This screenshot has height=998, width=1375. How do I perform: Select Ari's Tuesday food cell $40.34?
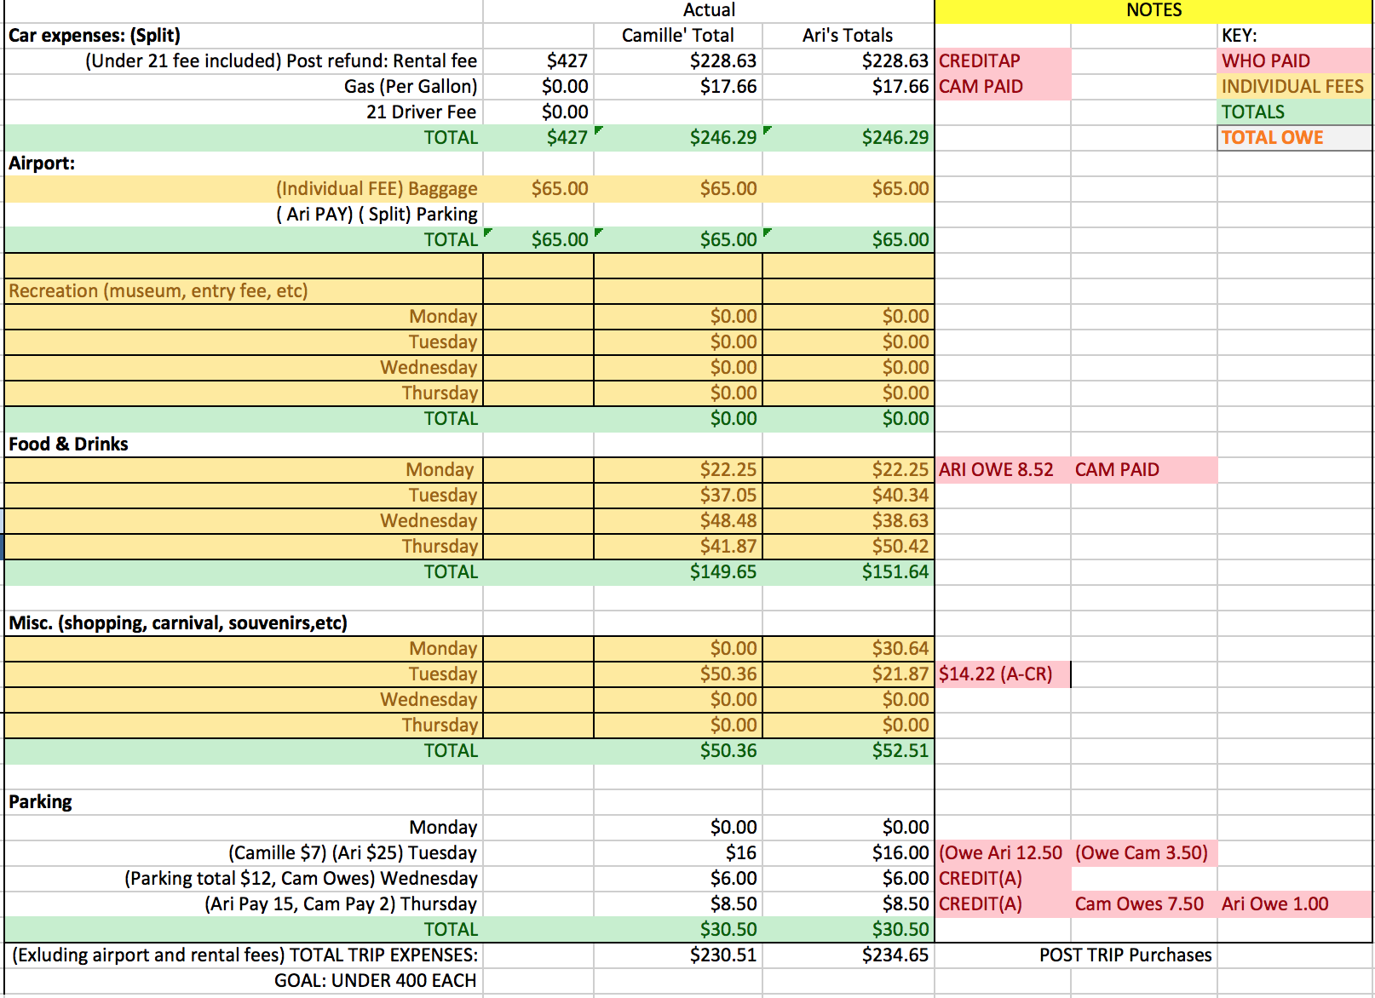pos(849,496)
